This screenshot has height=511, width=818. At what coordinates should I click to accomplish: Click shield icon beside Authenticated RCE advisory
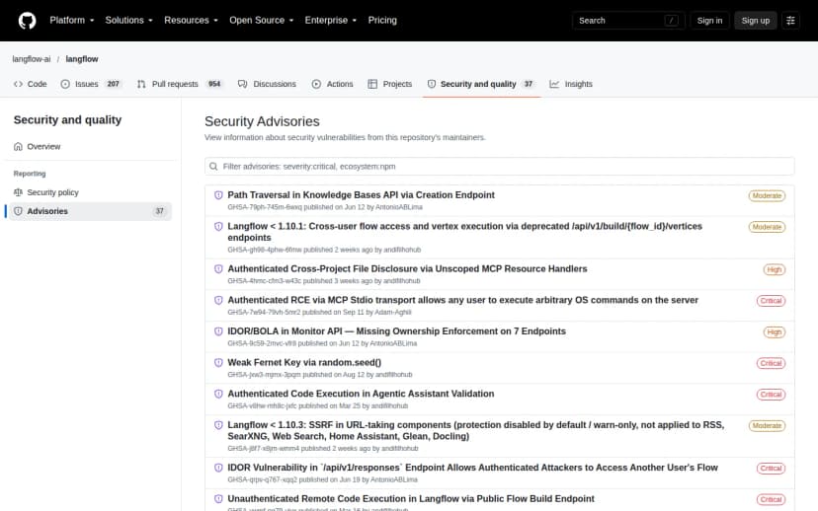(218, 301)
